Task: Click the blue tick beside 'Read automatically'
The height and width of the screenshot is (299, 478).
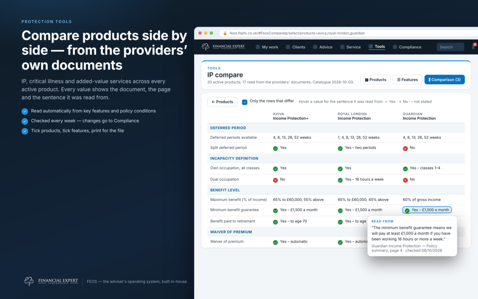Action: point(25,111)
